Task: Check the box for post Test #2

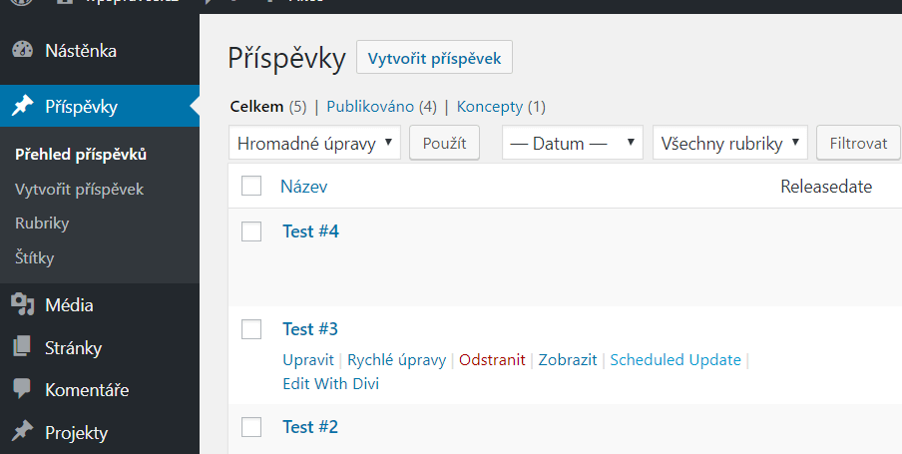Action: (x=251, y=427)
